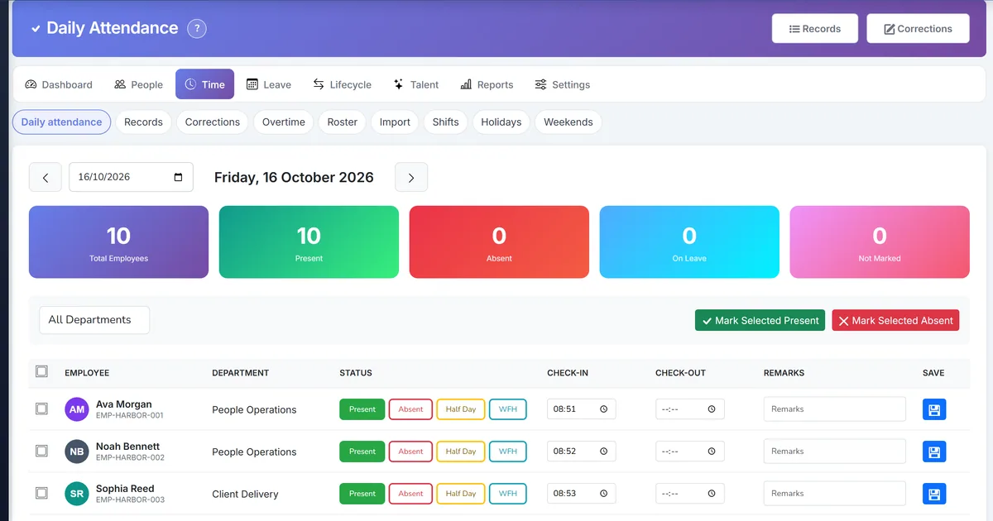Click Noah Bennett's Remarks field
The height and width of the screenshot is (521, 993).
click(x=835, y=452)
